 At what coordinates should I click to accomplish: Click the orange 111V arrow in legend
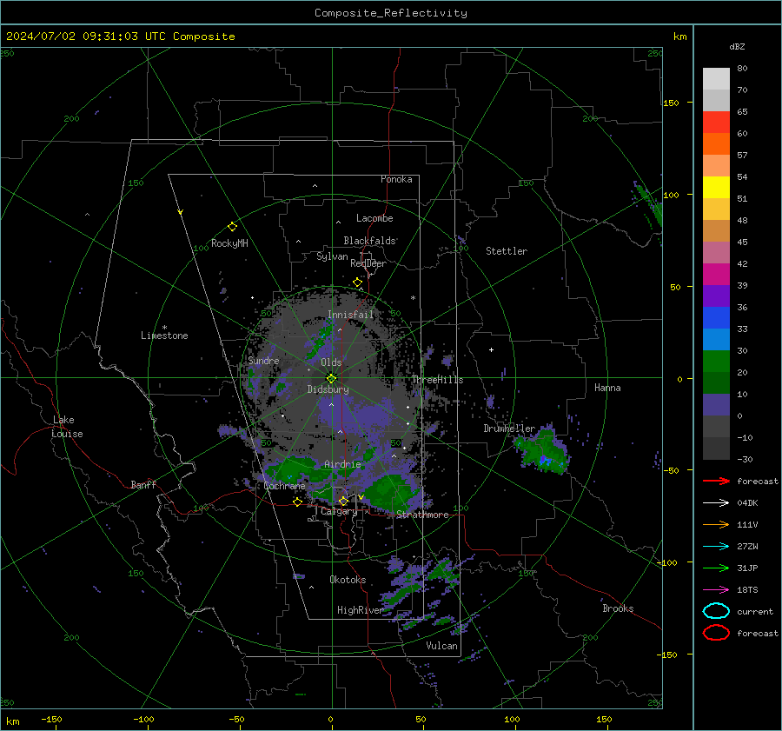tap(716, 524)
